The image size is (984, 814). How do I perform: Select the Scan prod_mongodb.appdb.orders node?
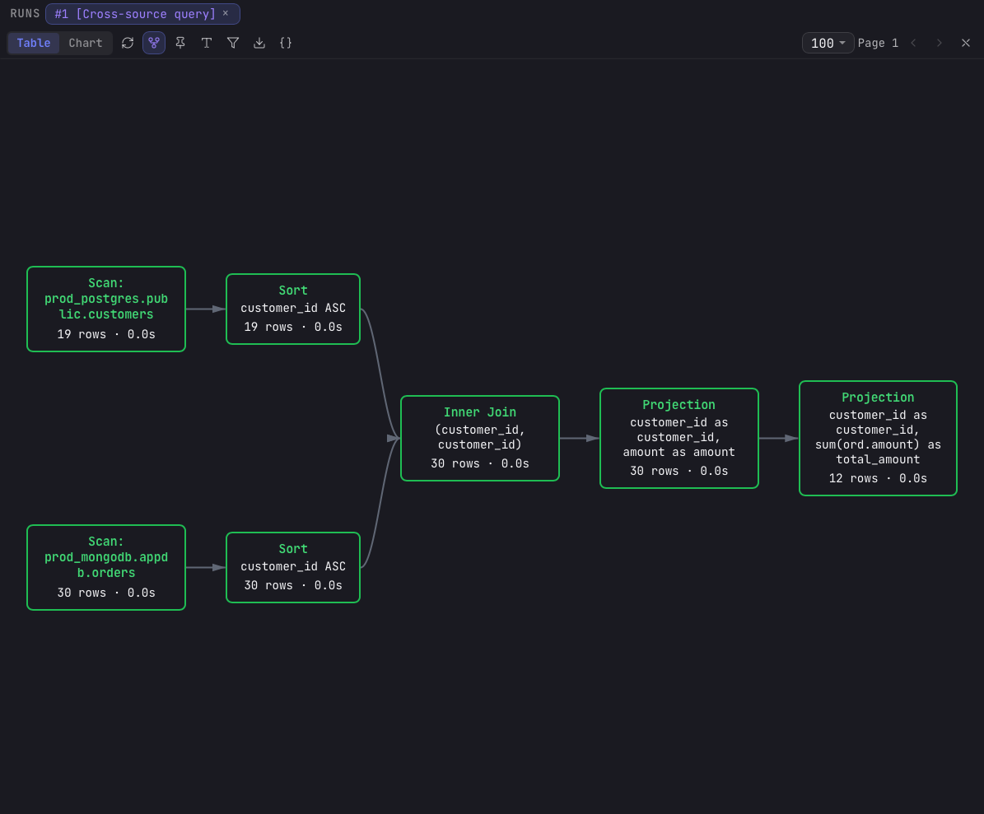tap(106, 568)
